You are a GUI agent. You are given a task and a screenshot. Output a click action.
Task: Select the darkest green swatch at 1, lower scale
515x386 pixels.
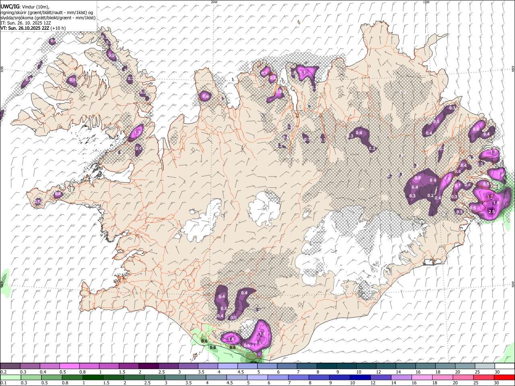pos(93,377)
